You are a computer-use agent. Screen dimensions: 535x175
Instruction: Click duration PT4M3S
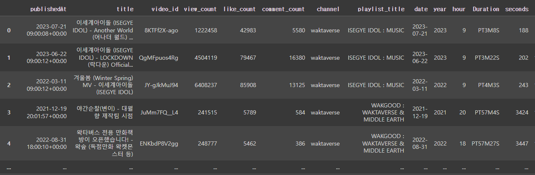pyautogui.click(x=489, y=85)
